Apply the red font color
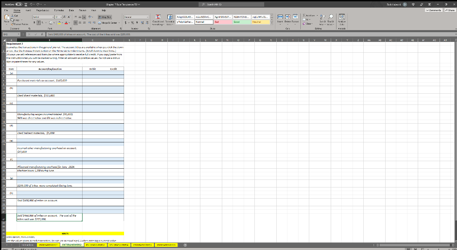This screenshot has height=250, width=457. (66, 23)
